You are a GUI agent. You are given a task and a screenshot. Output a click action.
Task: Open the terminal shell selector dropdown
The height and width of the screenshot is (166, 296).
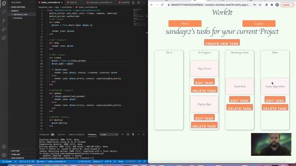(x=109, y=134)
